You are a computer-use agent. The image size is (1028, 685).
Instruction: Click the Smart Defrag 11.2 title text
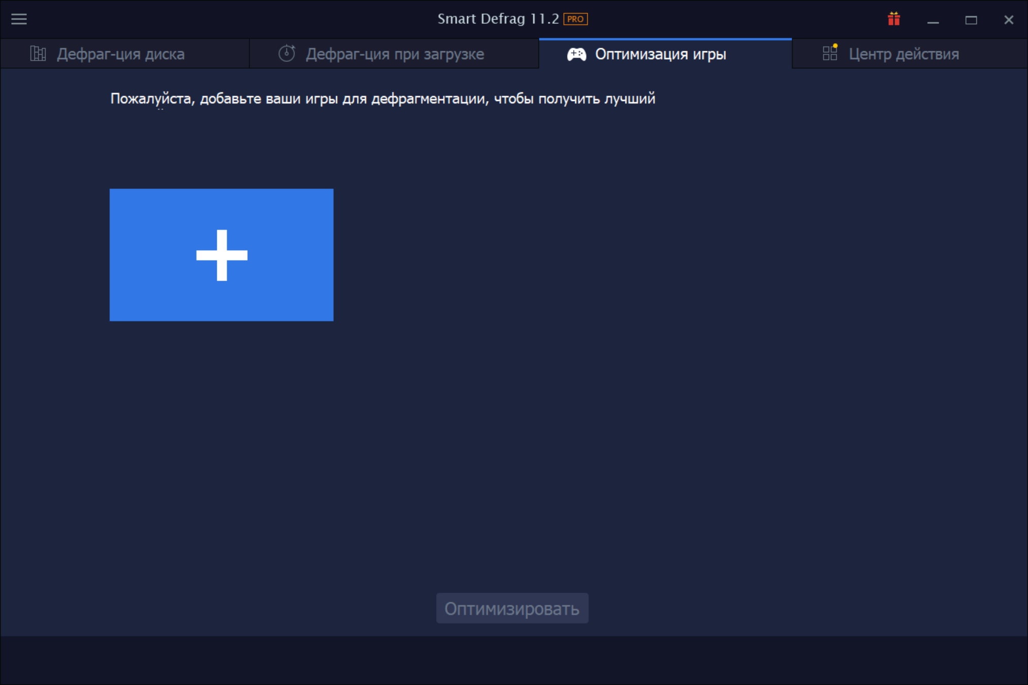pos(498,19)
